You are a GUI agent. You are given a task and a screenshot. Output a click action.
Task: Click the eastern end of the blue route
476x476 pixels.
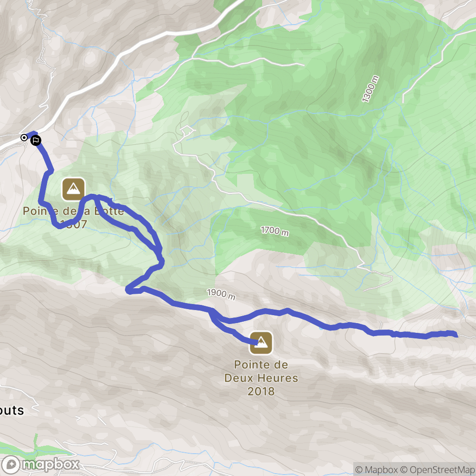(456, 334)
